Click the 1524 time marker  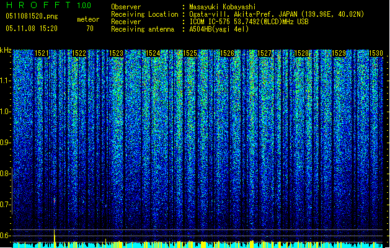click(x=153, y=53)
